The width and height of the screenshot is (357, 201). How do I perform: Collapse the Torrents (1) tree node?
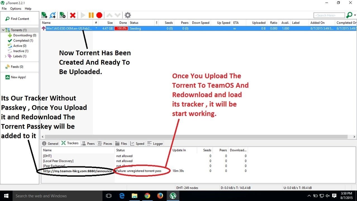3,30
